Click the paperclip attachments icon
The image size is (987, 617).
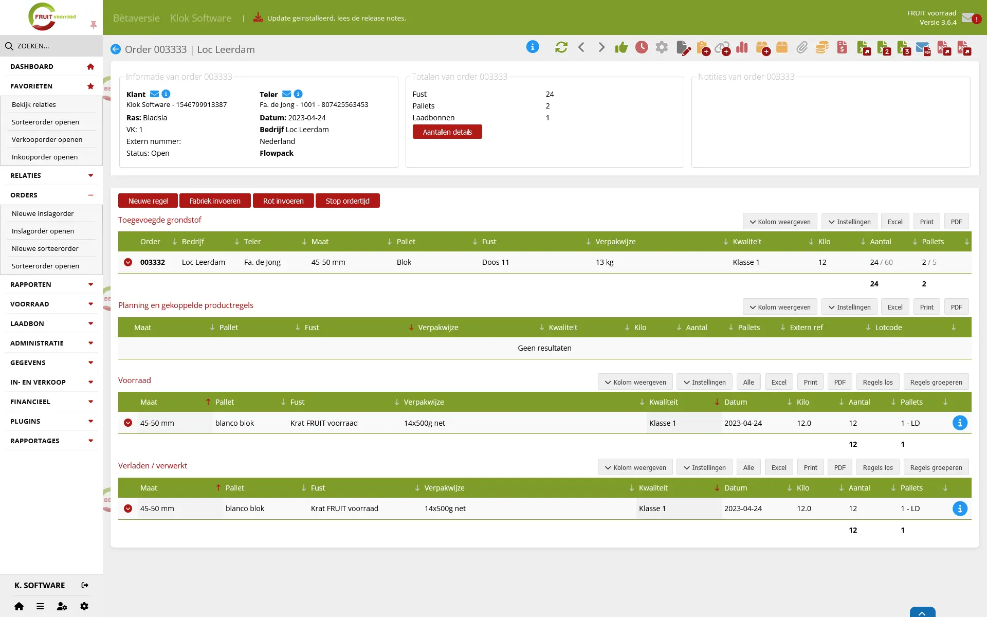click(802, 48)
